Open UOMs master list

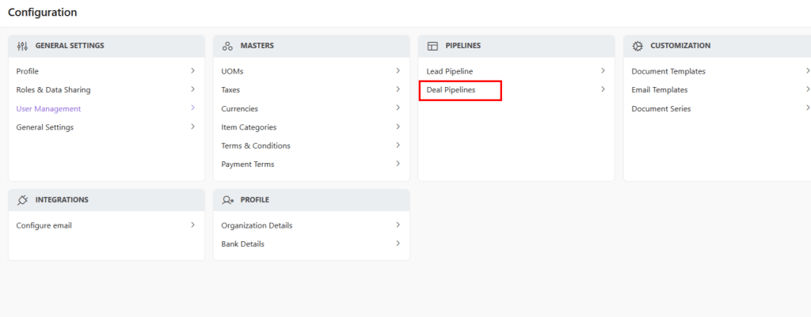point(232,71)
